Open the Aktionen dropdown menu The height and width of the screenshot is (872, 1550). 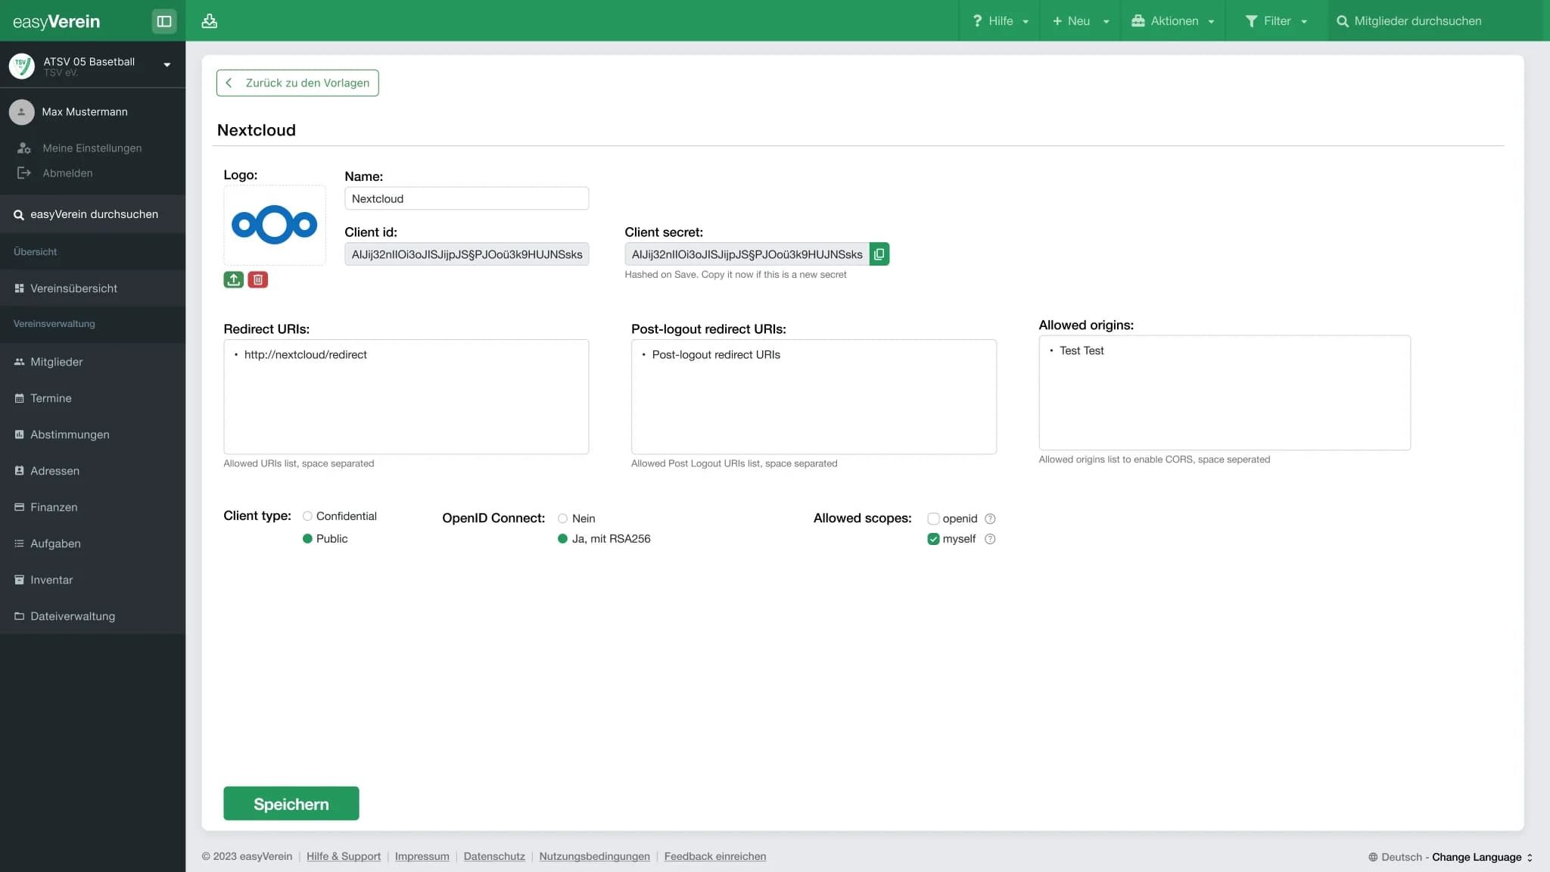click(1172, 21)
